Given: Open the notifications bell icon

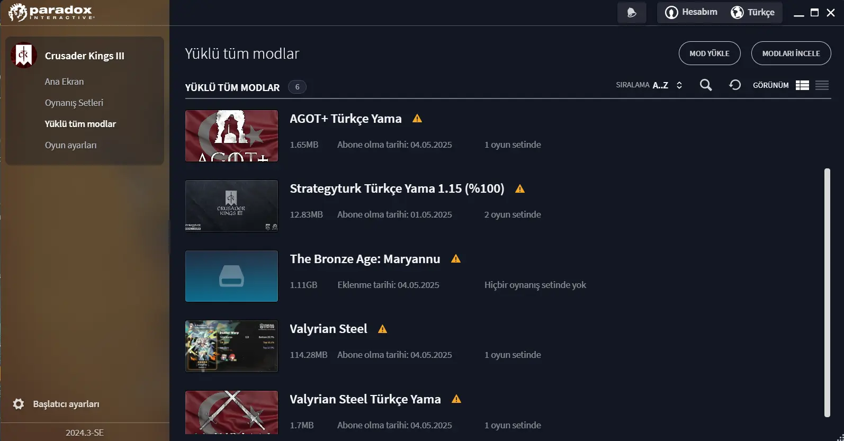Looking at the screenshot, I should pos(632,13).
